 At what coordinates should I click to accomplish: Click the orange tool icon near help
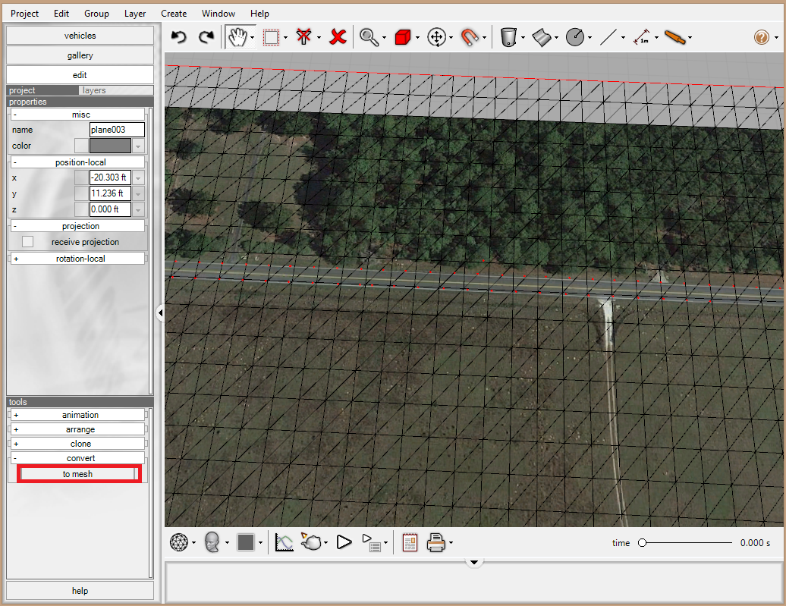click(x=674, y=37)
